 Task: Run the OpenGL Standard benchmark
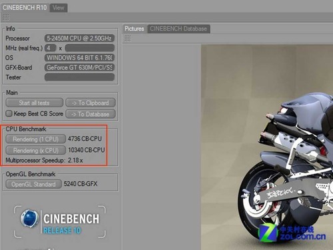point(33,184)
